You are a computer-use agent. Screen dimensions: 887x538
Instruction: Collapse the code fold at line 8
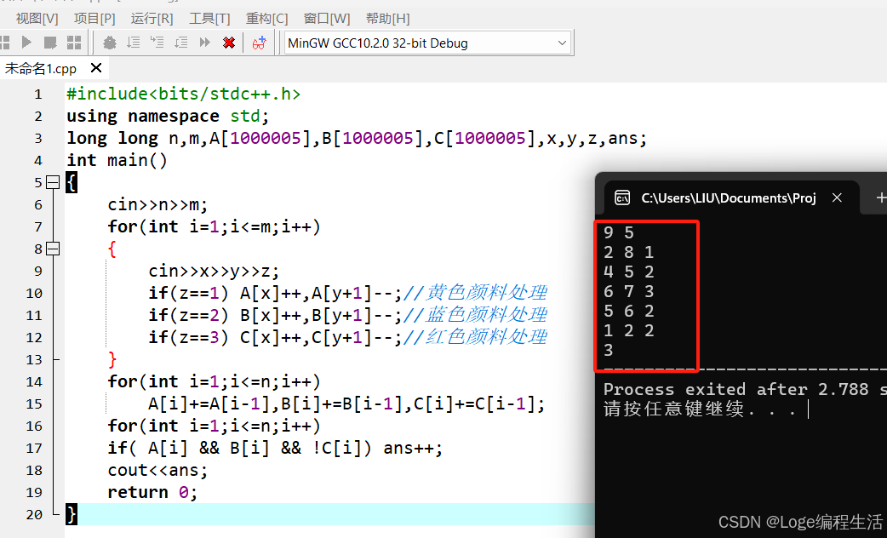[x=53, y=249]
